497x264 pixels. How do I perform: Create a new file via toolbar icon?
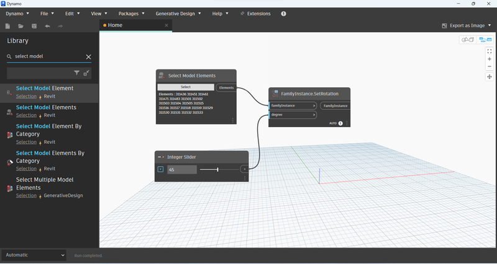tap(7, 26)
